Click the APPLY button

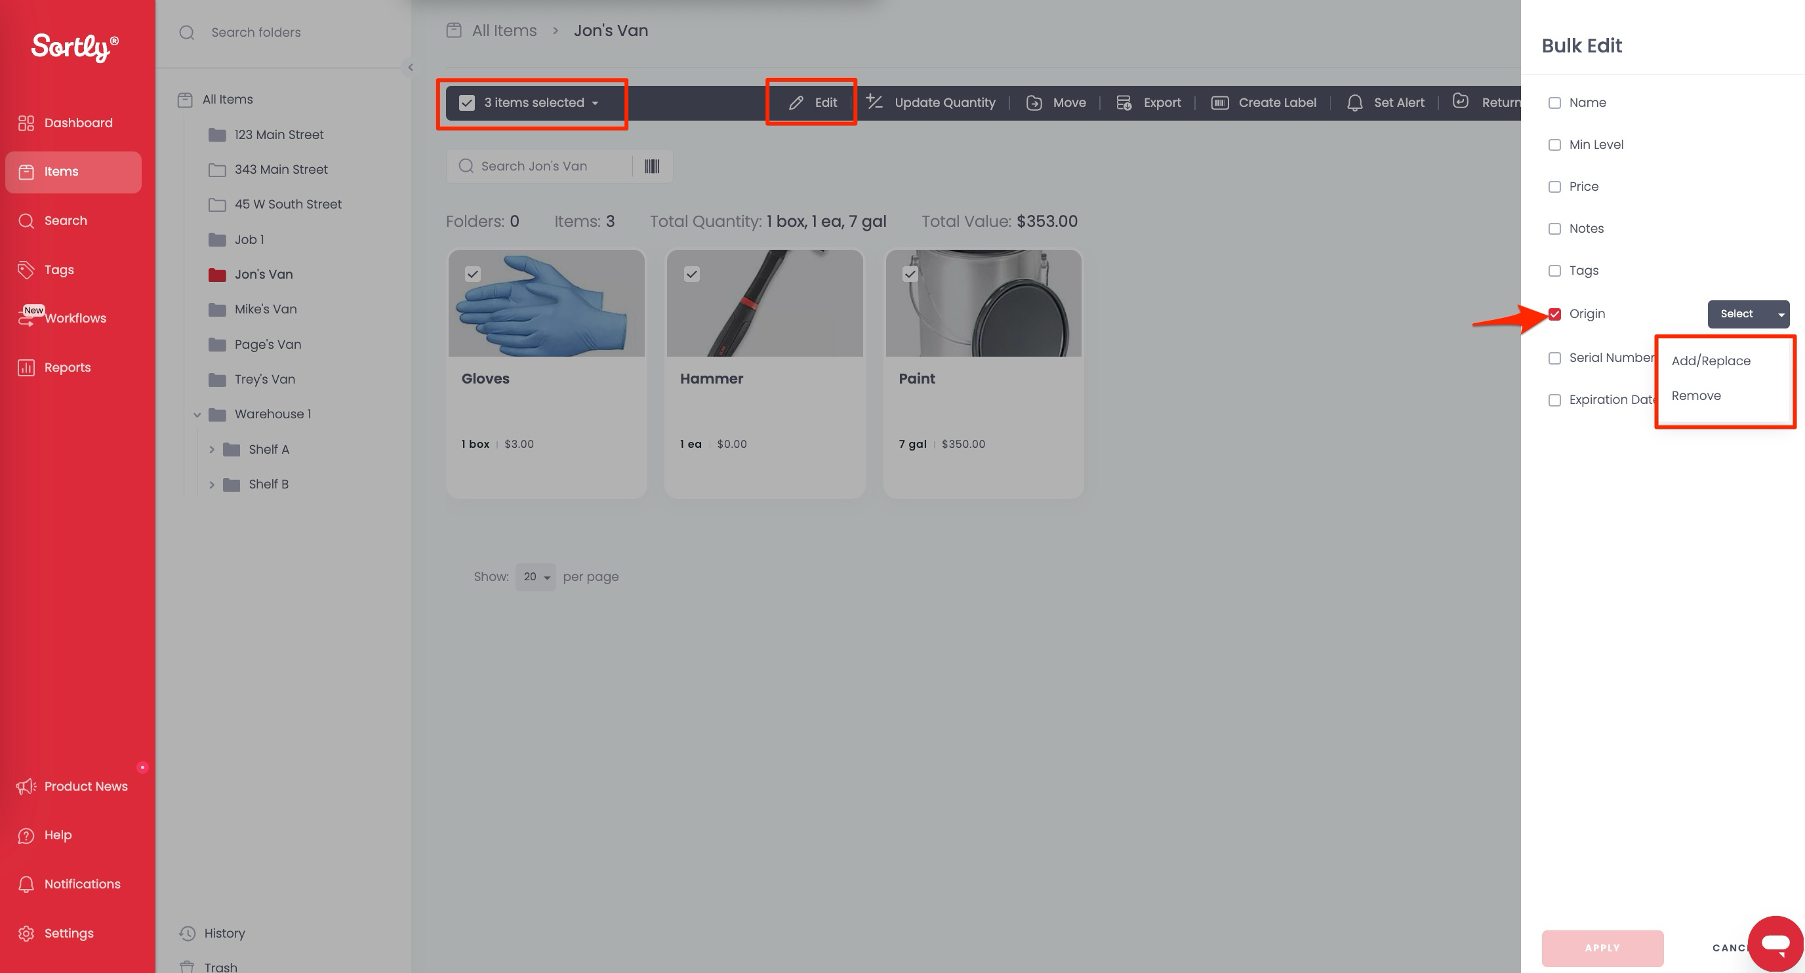pyautogui.click(x=1602, y=948)
